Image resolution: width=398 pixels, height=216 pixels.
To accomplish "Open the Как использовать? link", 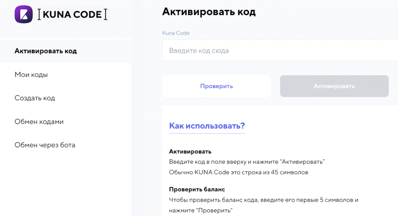I will coord(207,126).
